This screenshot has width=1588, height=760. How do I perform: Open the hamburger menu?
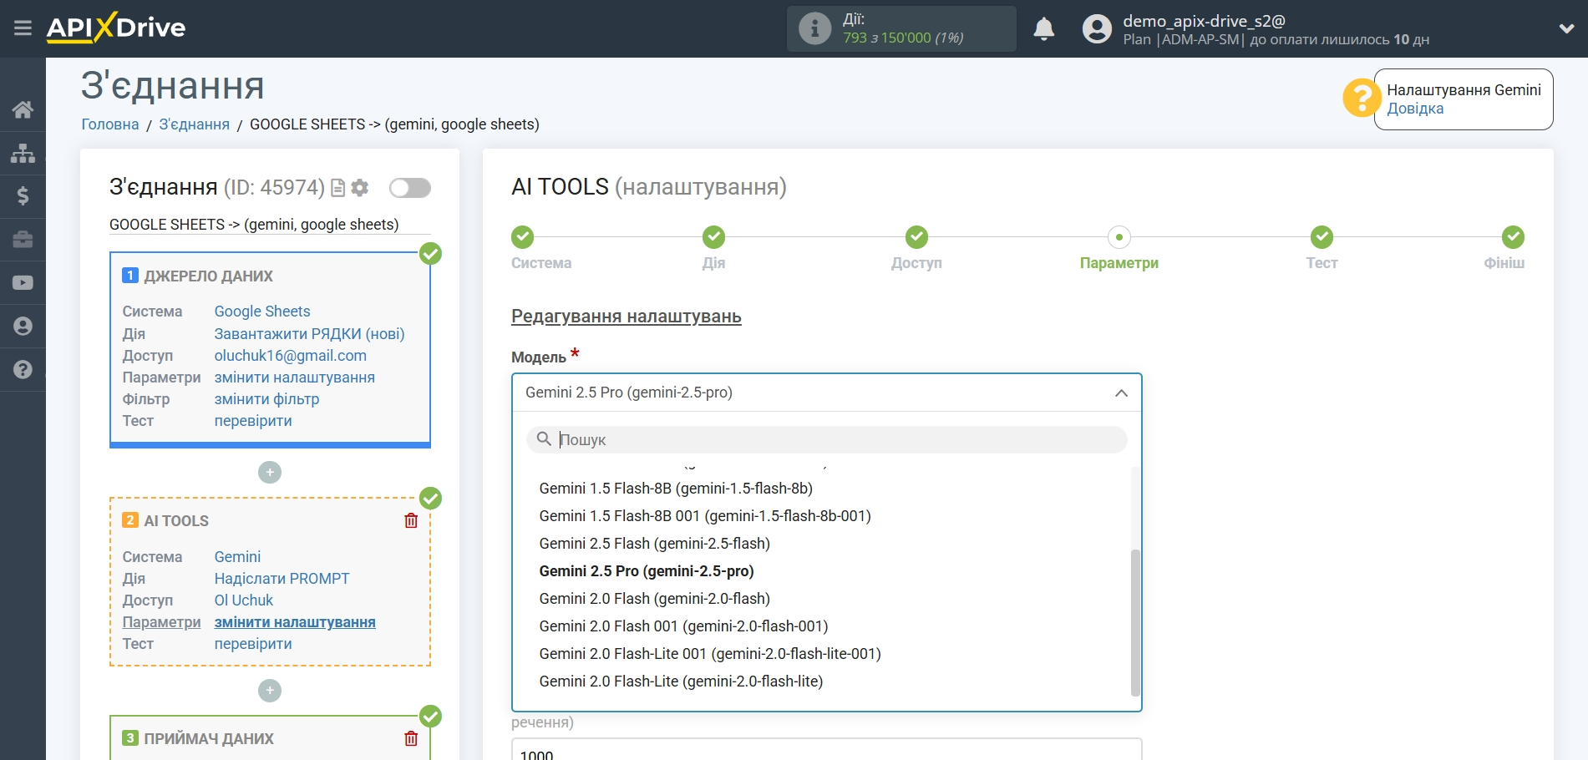pyautogui.click(x=23, y=28)
